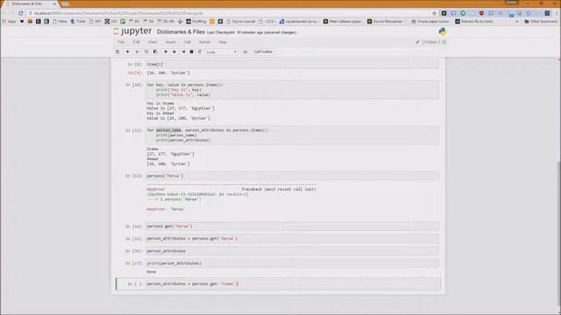
Task: Click into the active cell with persons.get('Osama'
Action: [293, 283]
